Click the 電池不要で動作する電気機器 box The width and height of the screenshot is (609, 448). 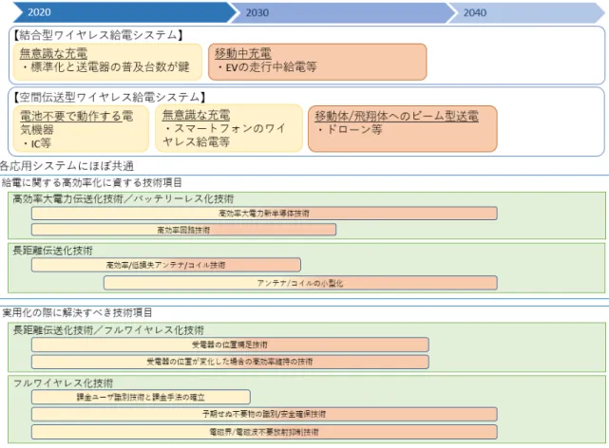(x=81, y=129)
